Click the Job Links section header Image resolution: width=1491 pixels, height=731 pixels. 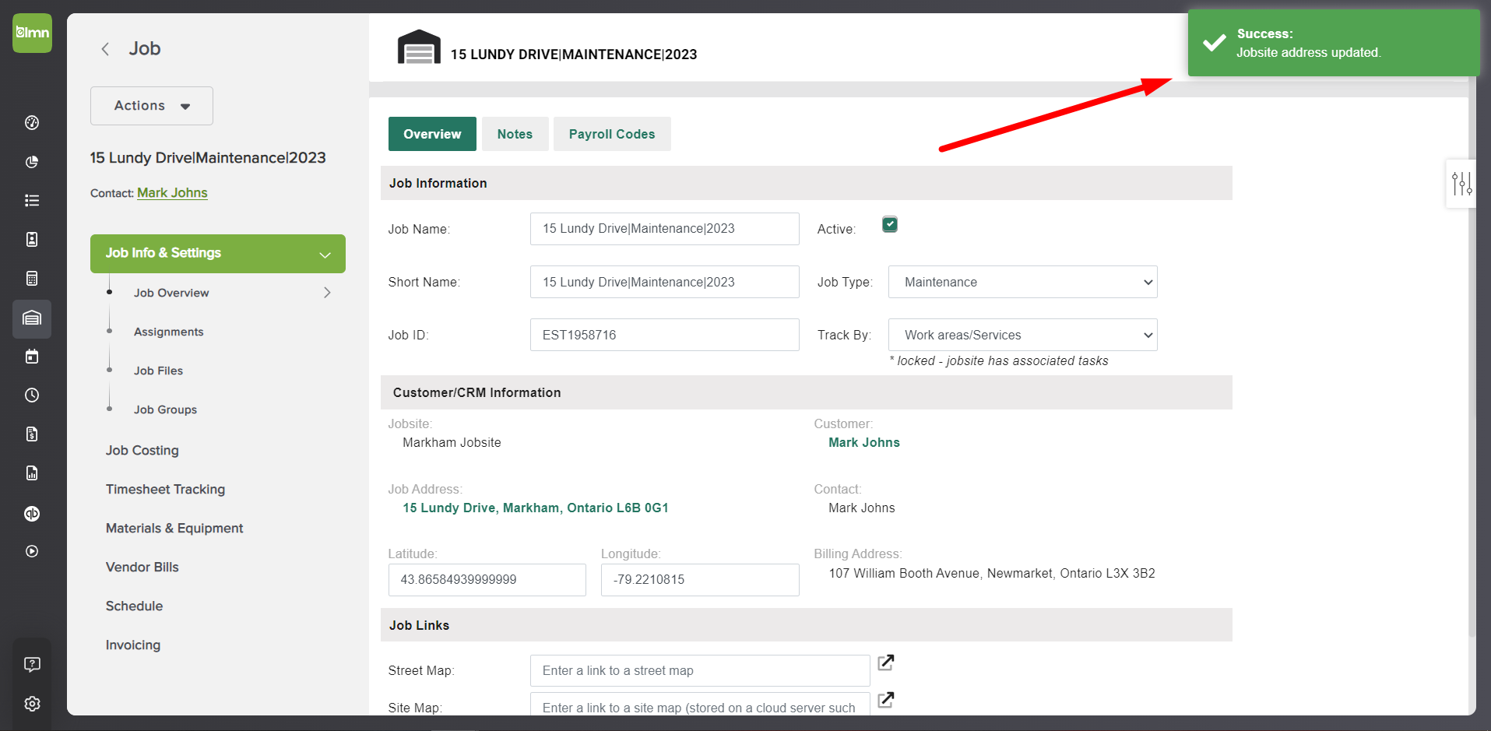click(807, 625)
